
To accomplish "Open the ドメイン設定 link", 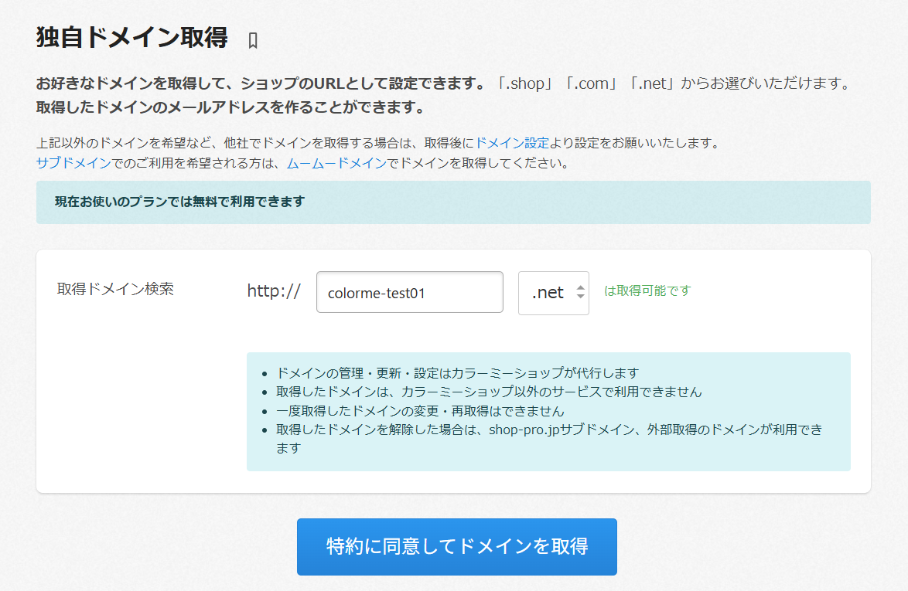I will tap(511, 143).
